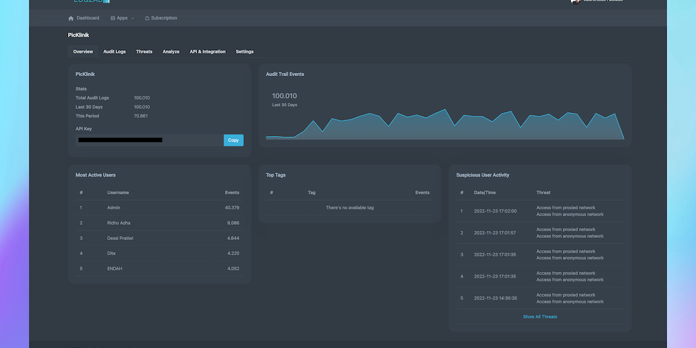
Task: Select the Admin row in Most Active Users
Action: [x=159, y=207]
